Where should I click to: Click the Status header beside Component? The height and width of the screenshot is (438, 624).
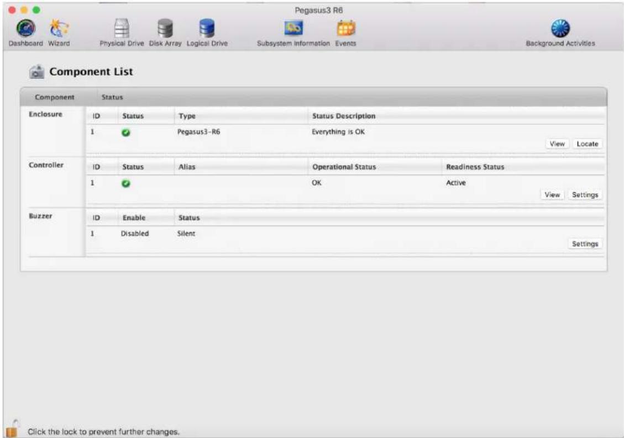click(x=112, y=97)
